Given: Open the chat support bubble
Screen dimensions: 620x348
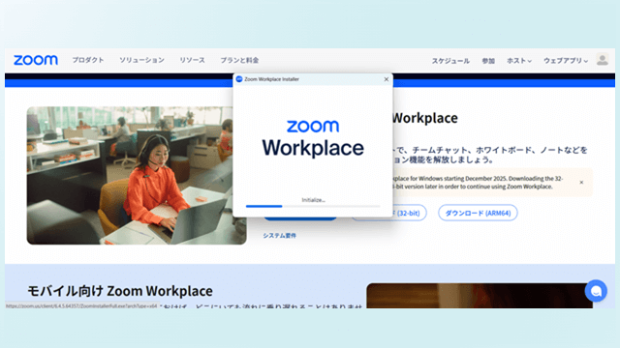Looking at the screenshot, I should 596,291.
